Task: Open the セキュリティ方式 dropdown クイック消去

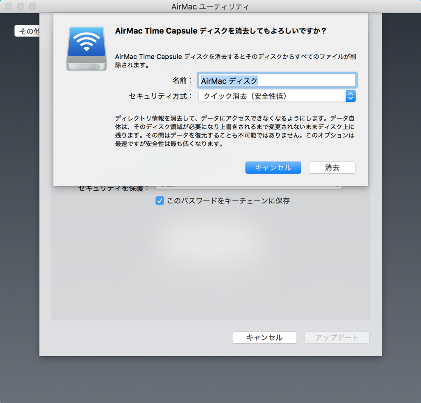Action: [277, 96]
